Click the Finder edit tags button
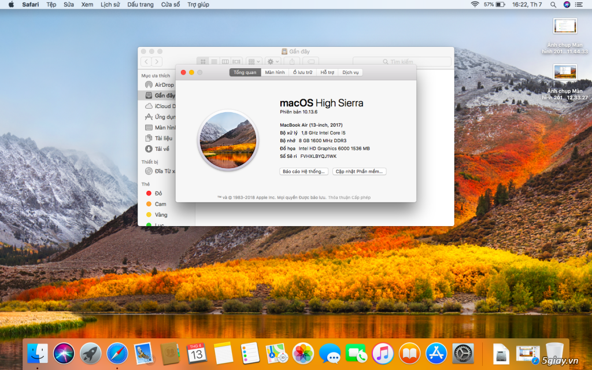The height and width of the screenshot is (370, 592). tap(310, 61)
